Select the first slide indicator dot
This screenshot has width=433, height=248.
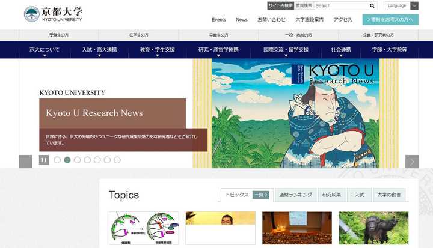point(57,160)
